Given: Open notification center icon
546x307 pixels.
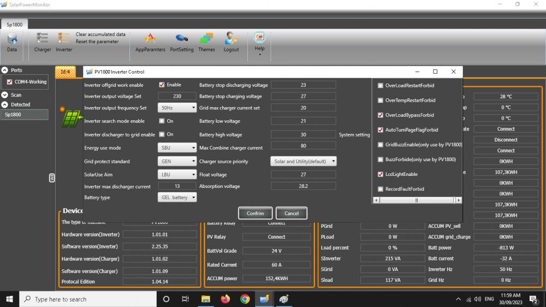Looking at the screenshot, I should (533, 299).
